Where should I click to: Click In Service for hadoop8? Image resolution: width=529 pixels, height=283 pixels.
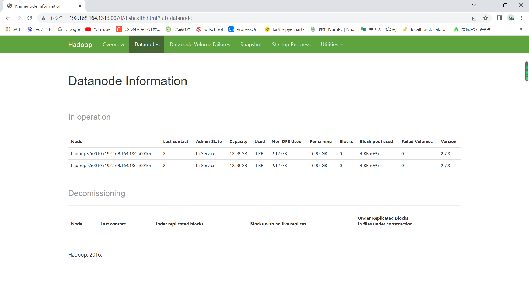coord(206,153)
